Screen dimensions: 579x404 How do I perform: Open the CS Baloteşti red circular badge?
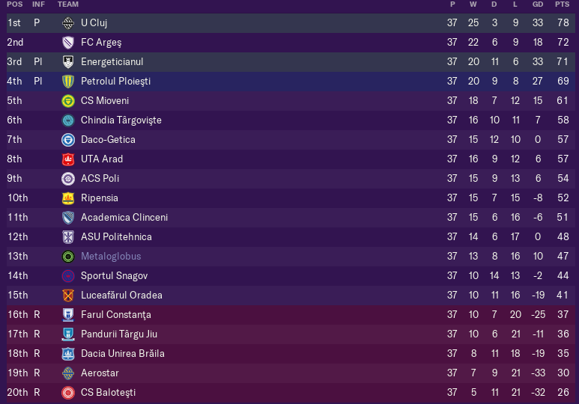click(68, 393)
